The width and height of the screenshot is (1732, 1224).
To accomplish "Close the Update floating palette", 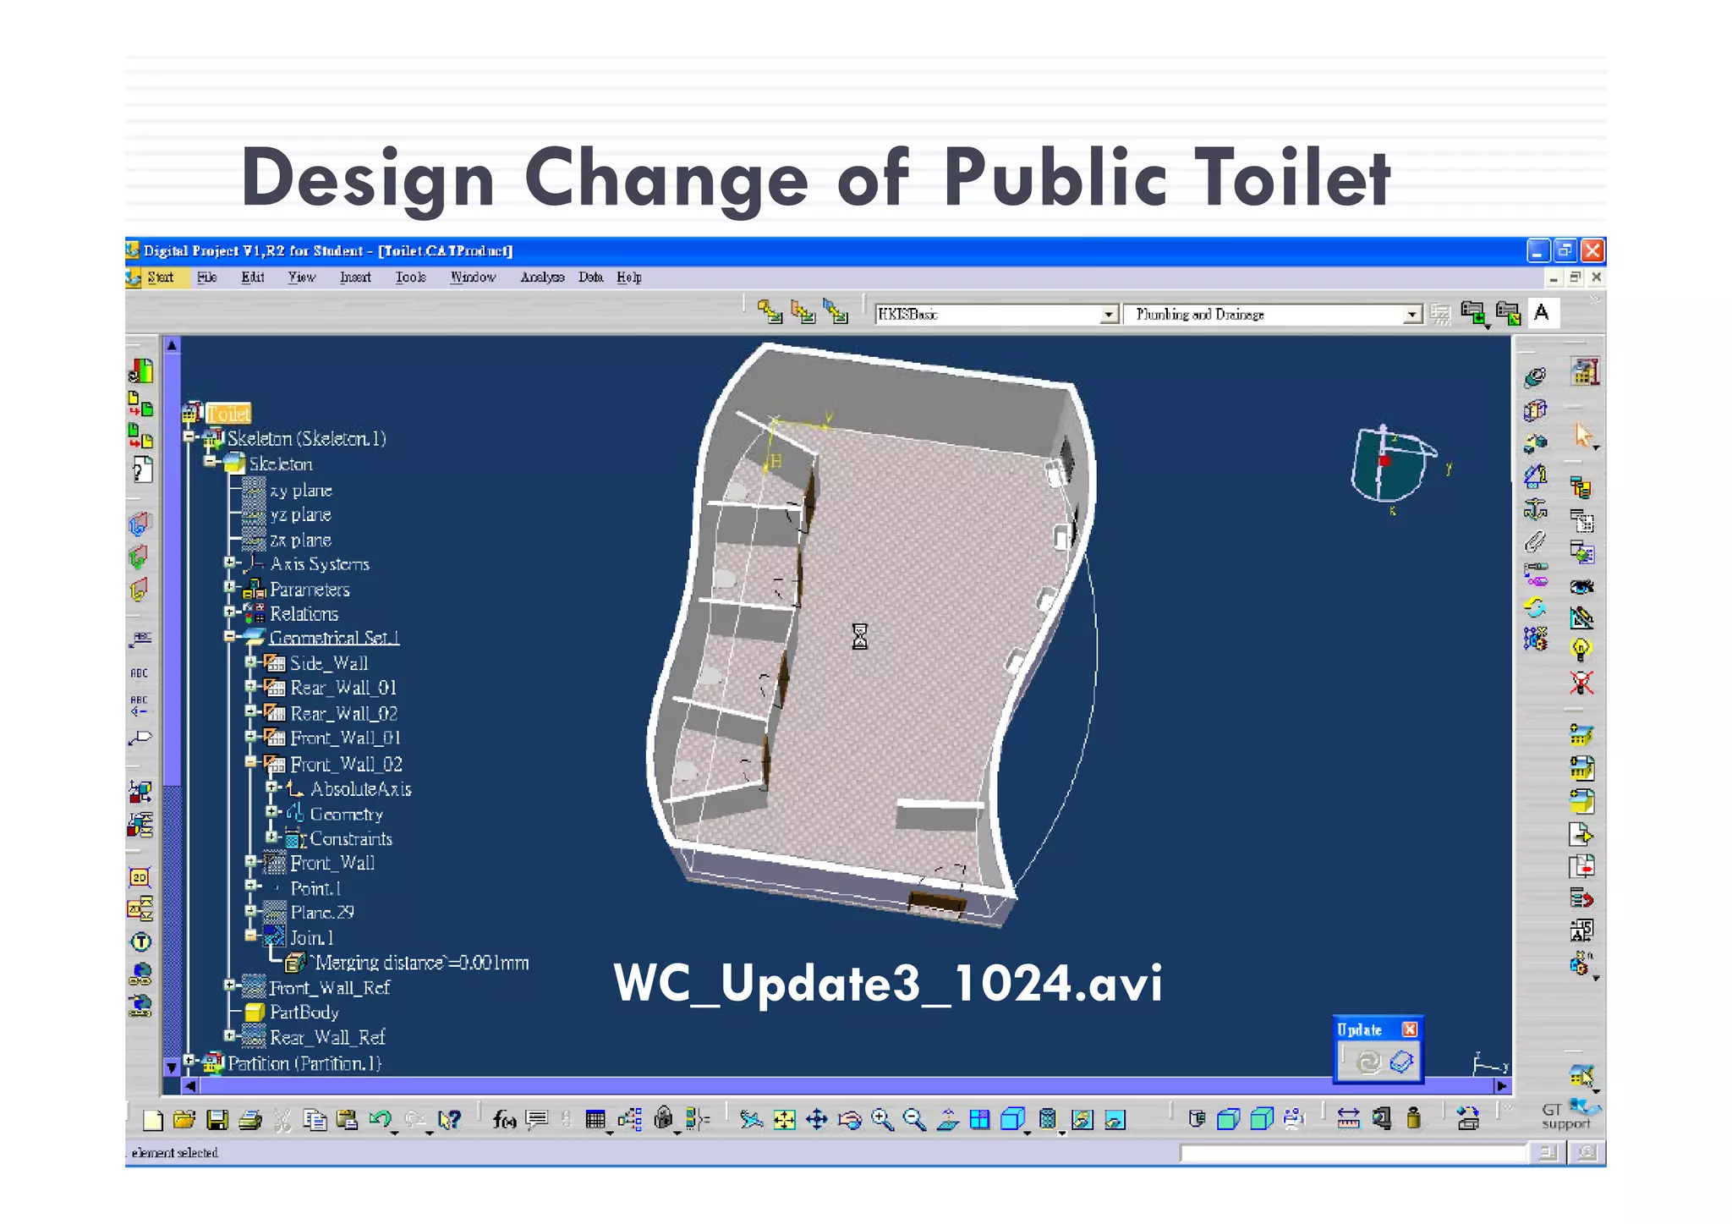I will (x=1409, y=1029).
